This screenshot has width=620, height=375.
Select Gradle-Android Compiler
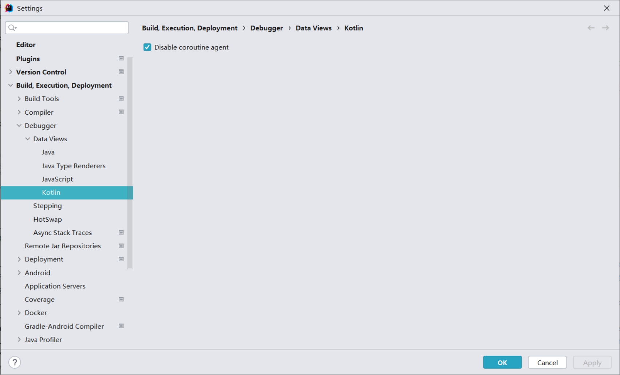click(64, 326)
